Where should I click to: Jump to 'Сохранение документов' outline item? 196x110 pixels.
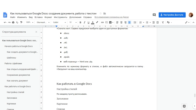pos(18,75)
